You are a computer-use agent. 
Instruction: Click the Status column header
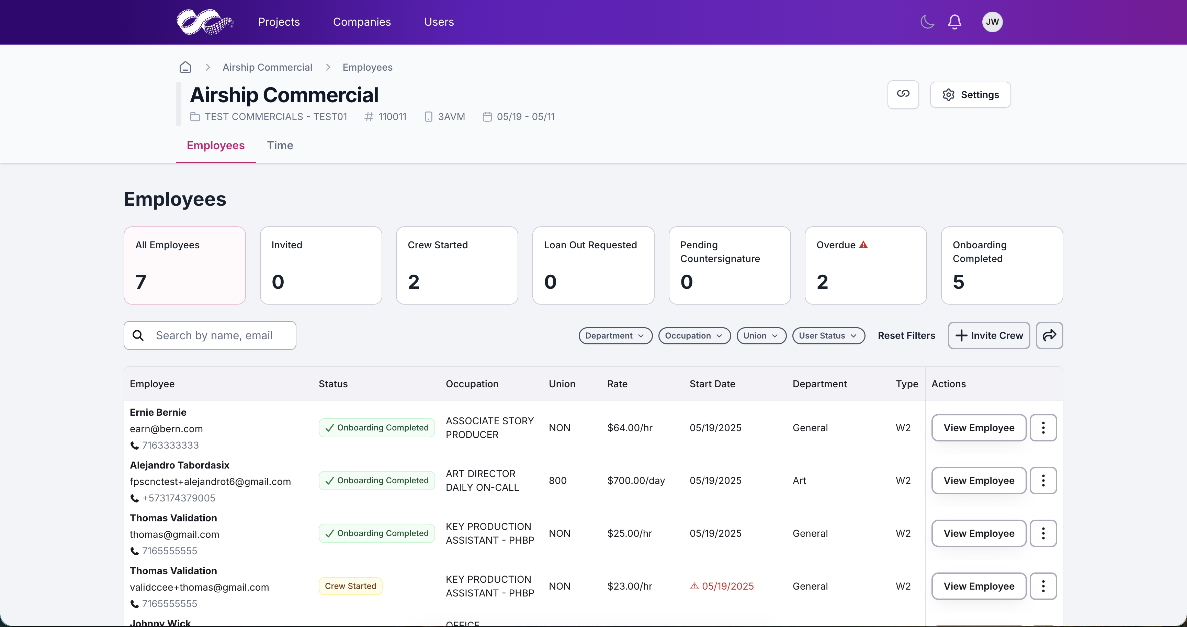click(x=333, y=384)
